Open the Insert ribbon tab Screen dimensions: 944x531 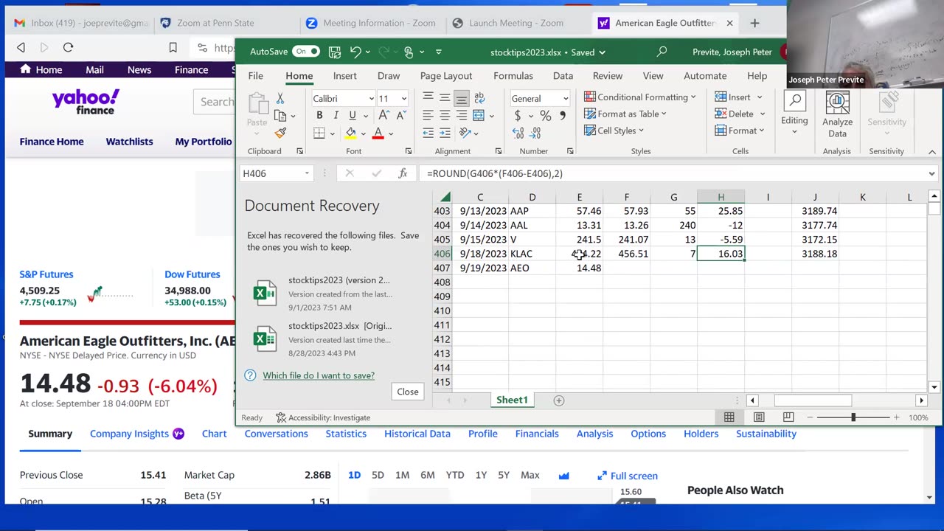point(344,76)
